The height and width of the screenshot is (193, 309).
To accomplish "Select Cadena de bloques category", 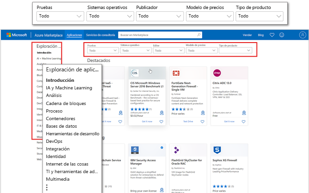I will [x=66, y=104].
